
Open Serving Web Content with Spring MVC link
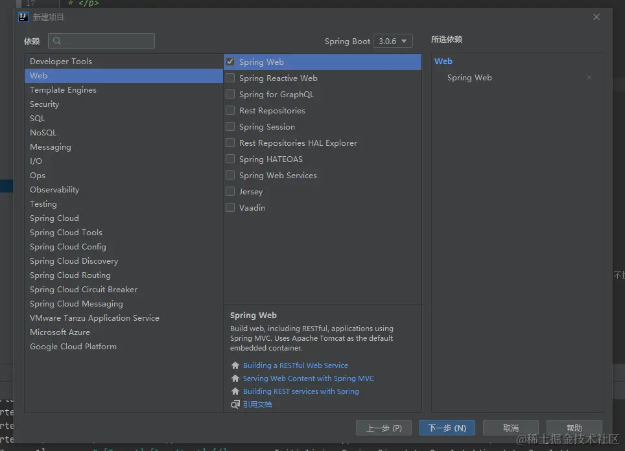point(309,378)
